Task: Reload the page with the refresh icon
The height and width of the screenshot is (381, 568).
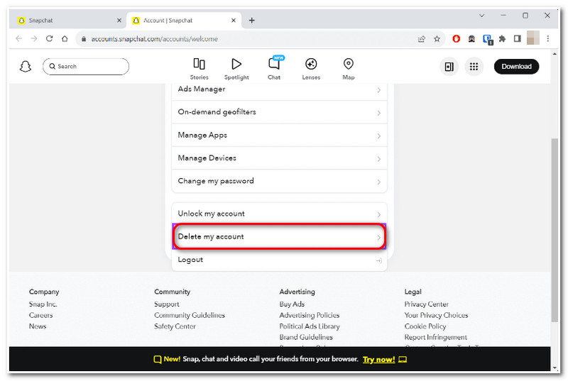Action: 50,39
